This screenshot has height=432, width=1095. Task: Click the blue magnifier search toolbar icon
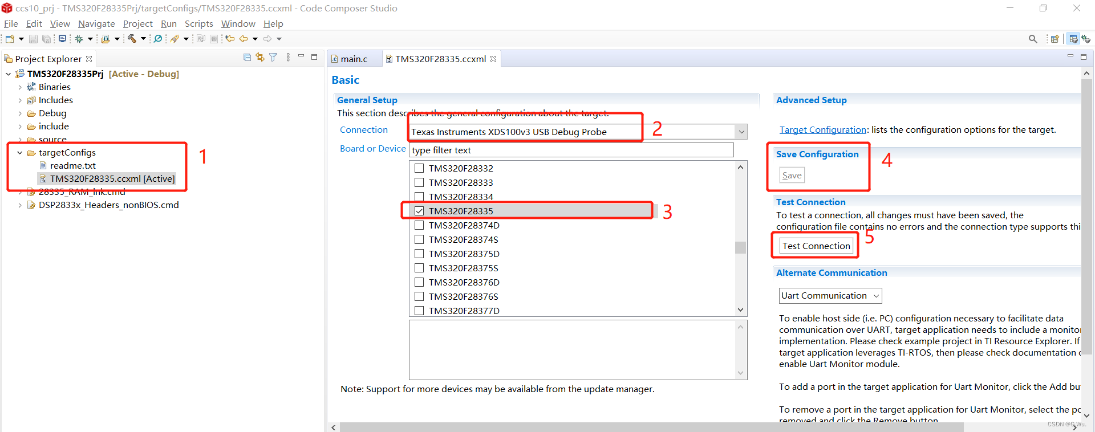(x=158, y=39)
